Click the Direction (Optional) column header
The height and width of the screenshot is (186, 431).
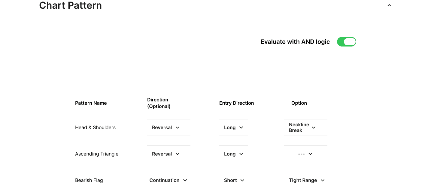(159, 103)
